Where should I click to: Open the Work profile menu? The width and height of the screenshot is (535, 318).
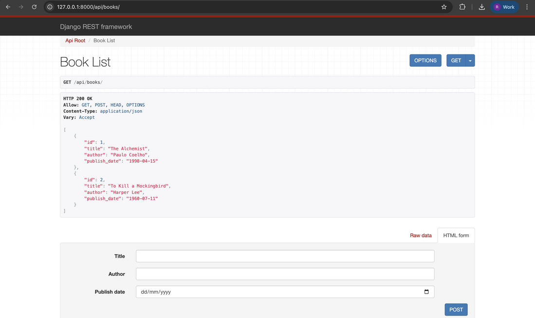[504, 7]
